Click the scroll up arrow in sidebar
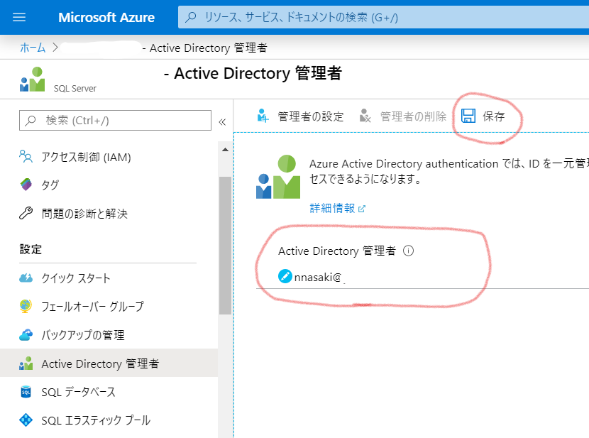This screenshot has width=589, height=438. point(226,150)
